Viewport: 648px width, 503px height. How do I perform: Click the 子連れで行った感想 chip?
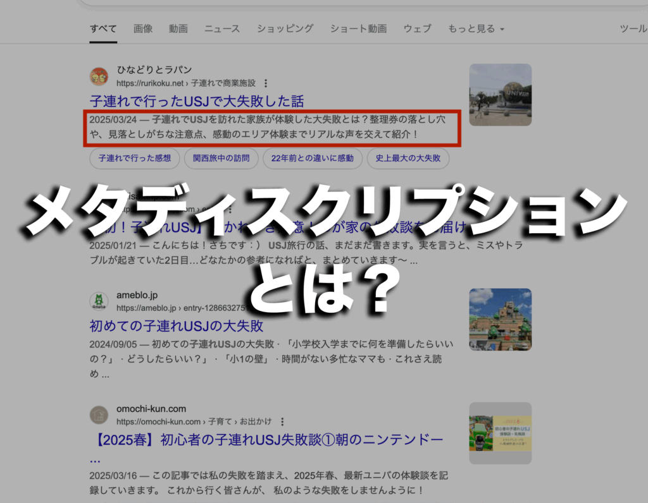(x=135, y=159)
